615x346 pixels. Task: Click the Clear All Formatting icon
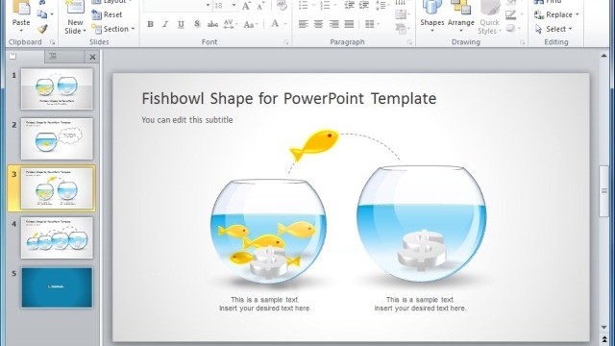pyautogui.click(x=282, y=6)
